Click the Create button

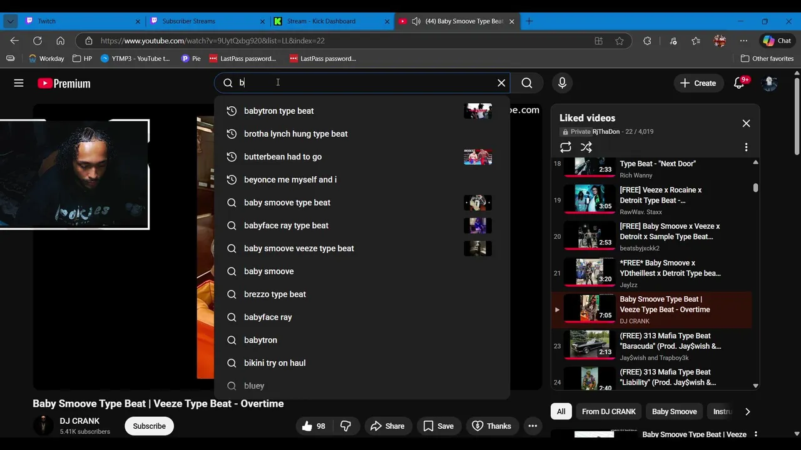pyautogui.click(x=698, y=83)
